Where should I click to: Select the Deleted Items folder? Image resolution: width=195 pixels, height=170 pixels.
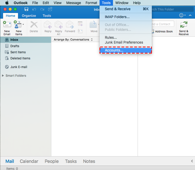click(x=26, y=58)
